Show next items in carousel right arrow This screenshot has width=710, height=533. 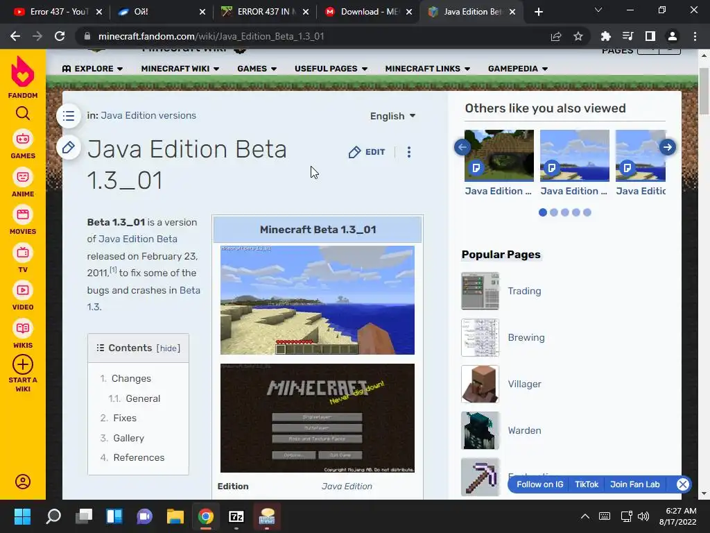[x=668, y=147]
